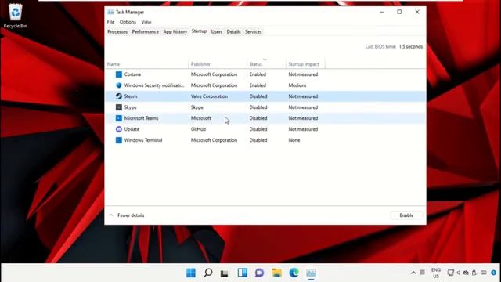Minimize the Task Manager window

point(382,13)
